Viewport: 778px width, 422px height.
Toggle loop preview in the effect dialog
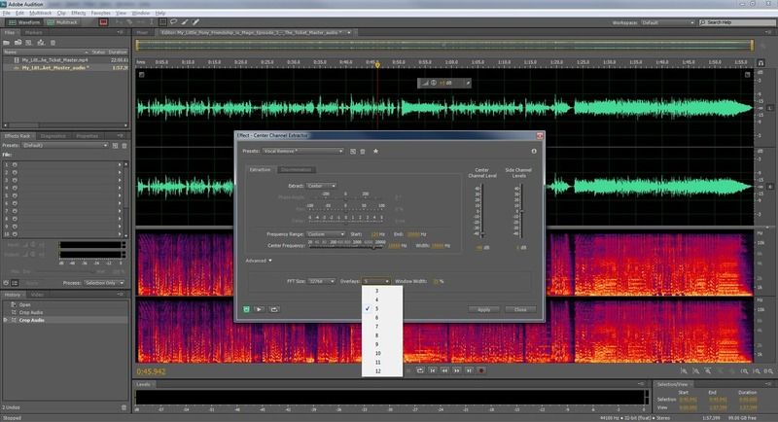click(x=274, y=309)
